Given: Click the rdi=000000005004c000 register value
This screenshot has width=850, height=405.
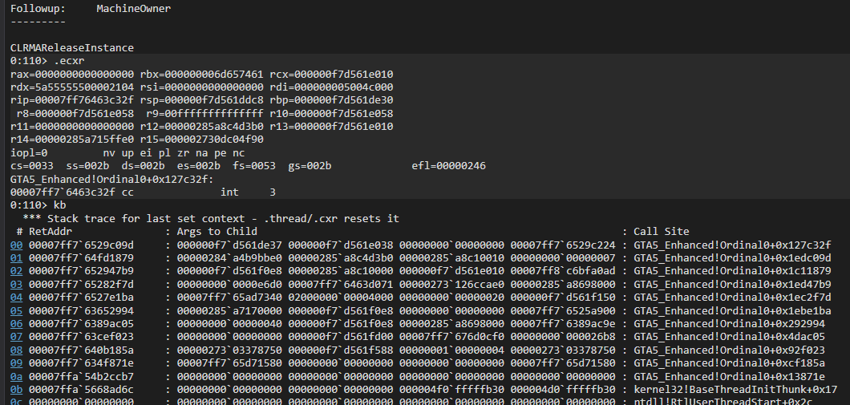Looking at the screenshot, I should point(331,87).
